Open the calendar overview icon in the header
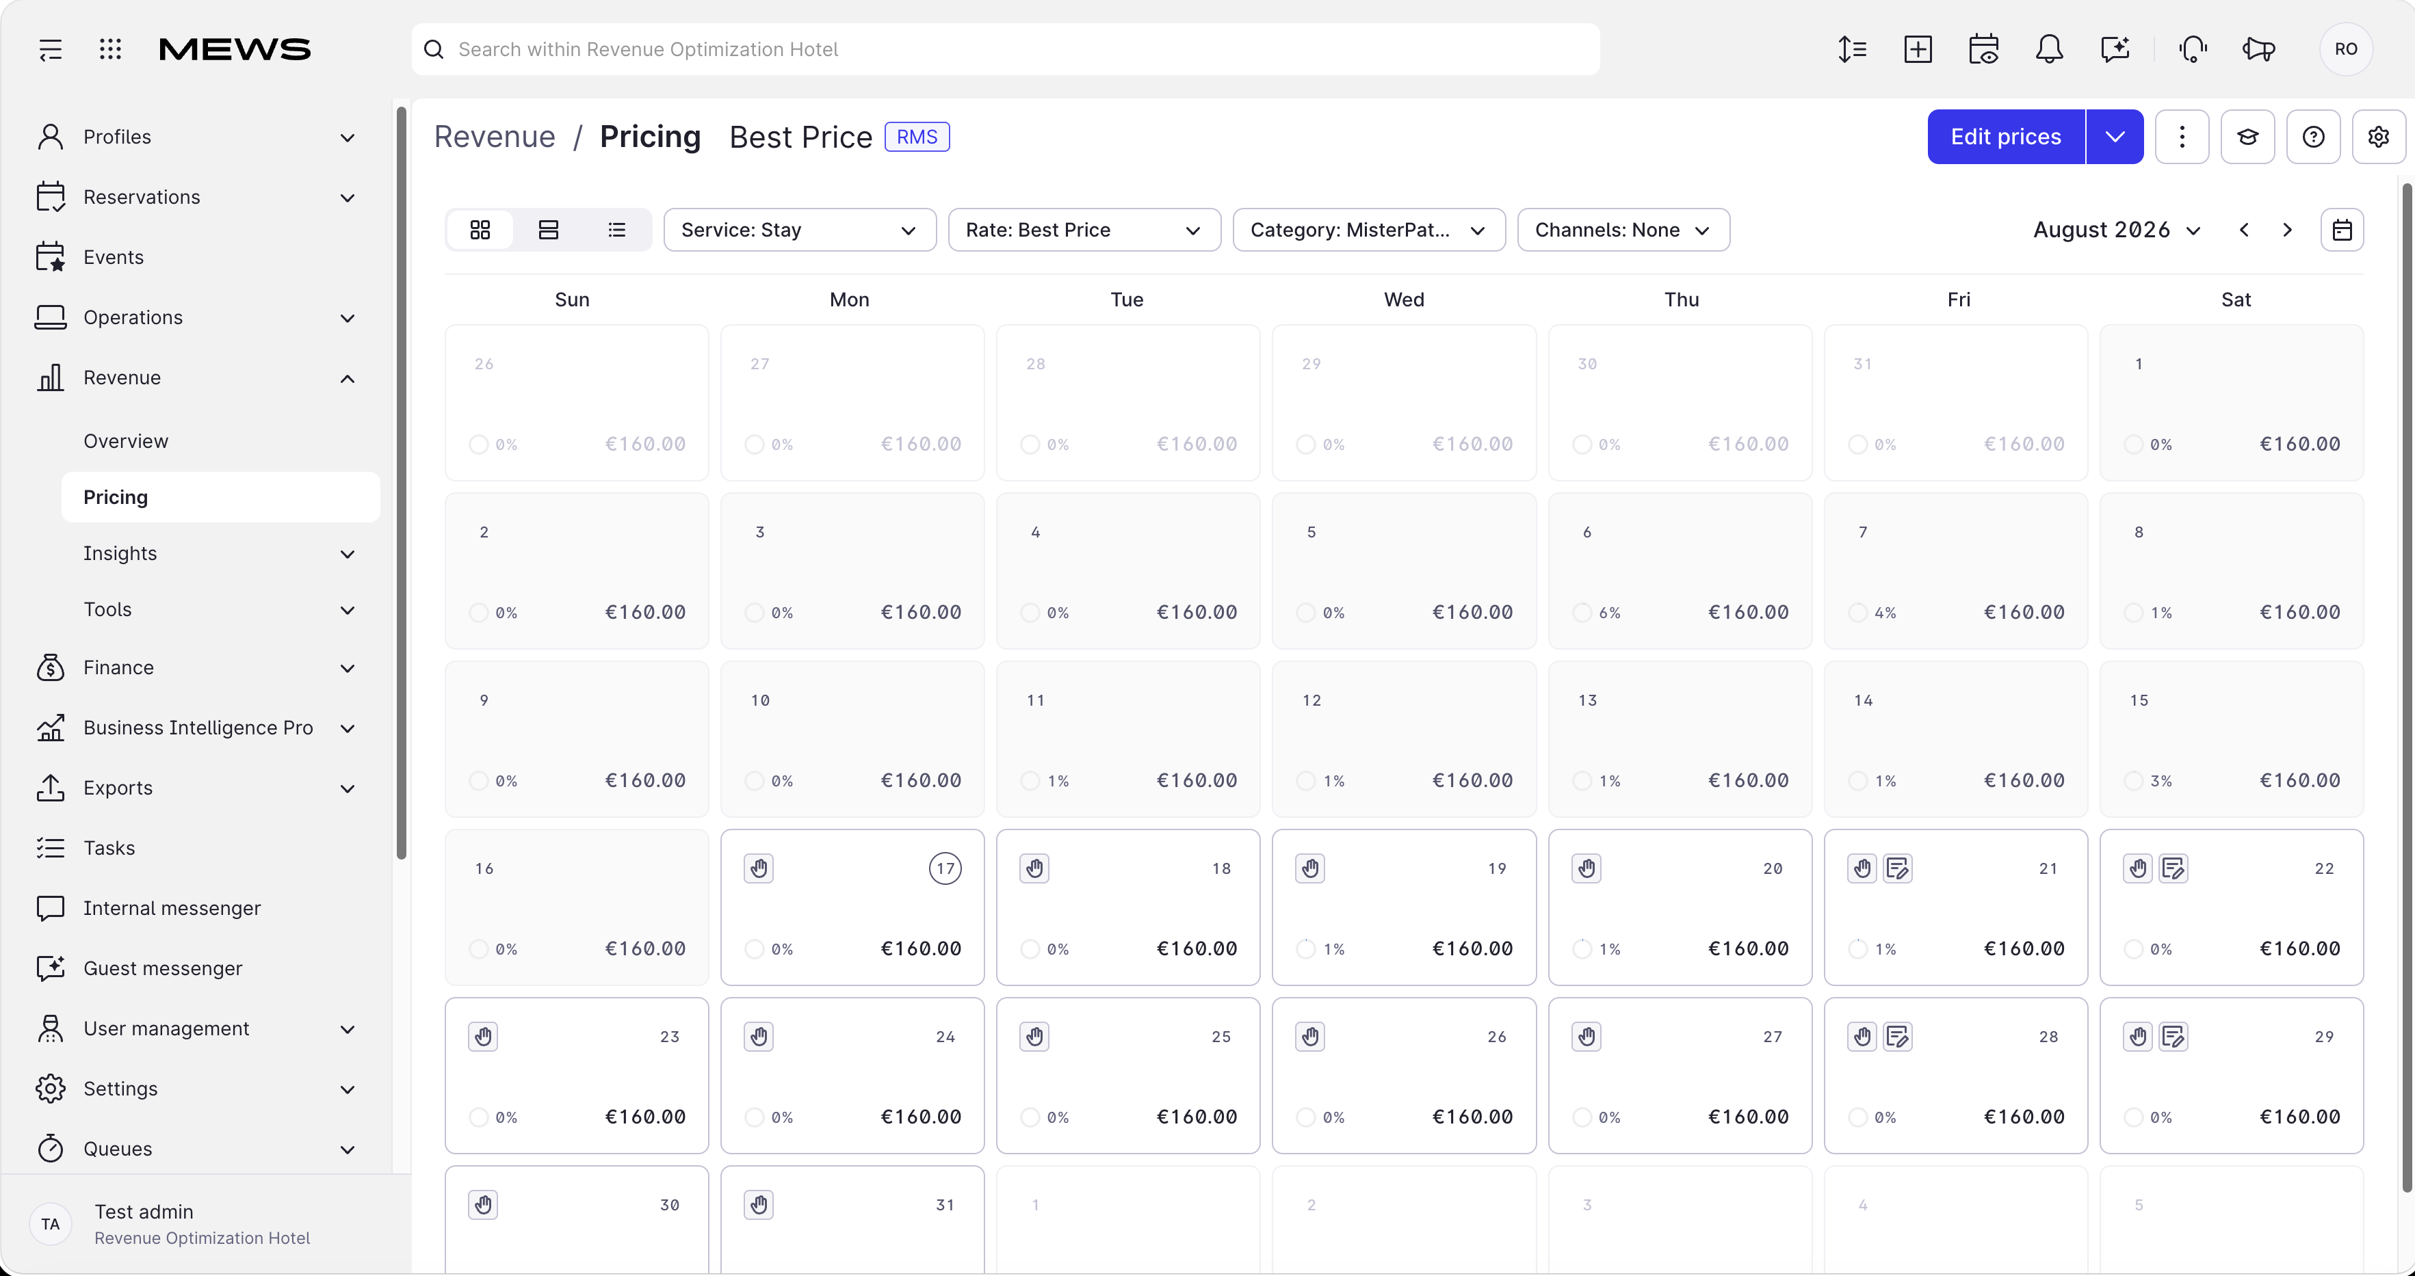 tap(1984, 50)
